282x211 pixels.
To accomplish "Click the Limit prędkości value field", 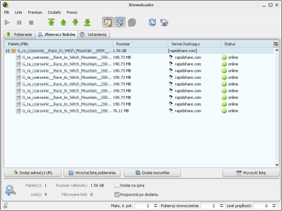I will click(x=263, y=206).
